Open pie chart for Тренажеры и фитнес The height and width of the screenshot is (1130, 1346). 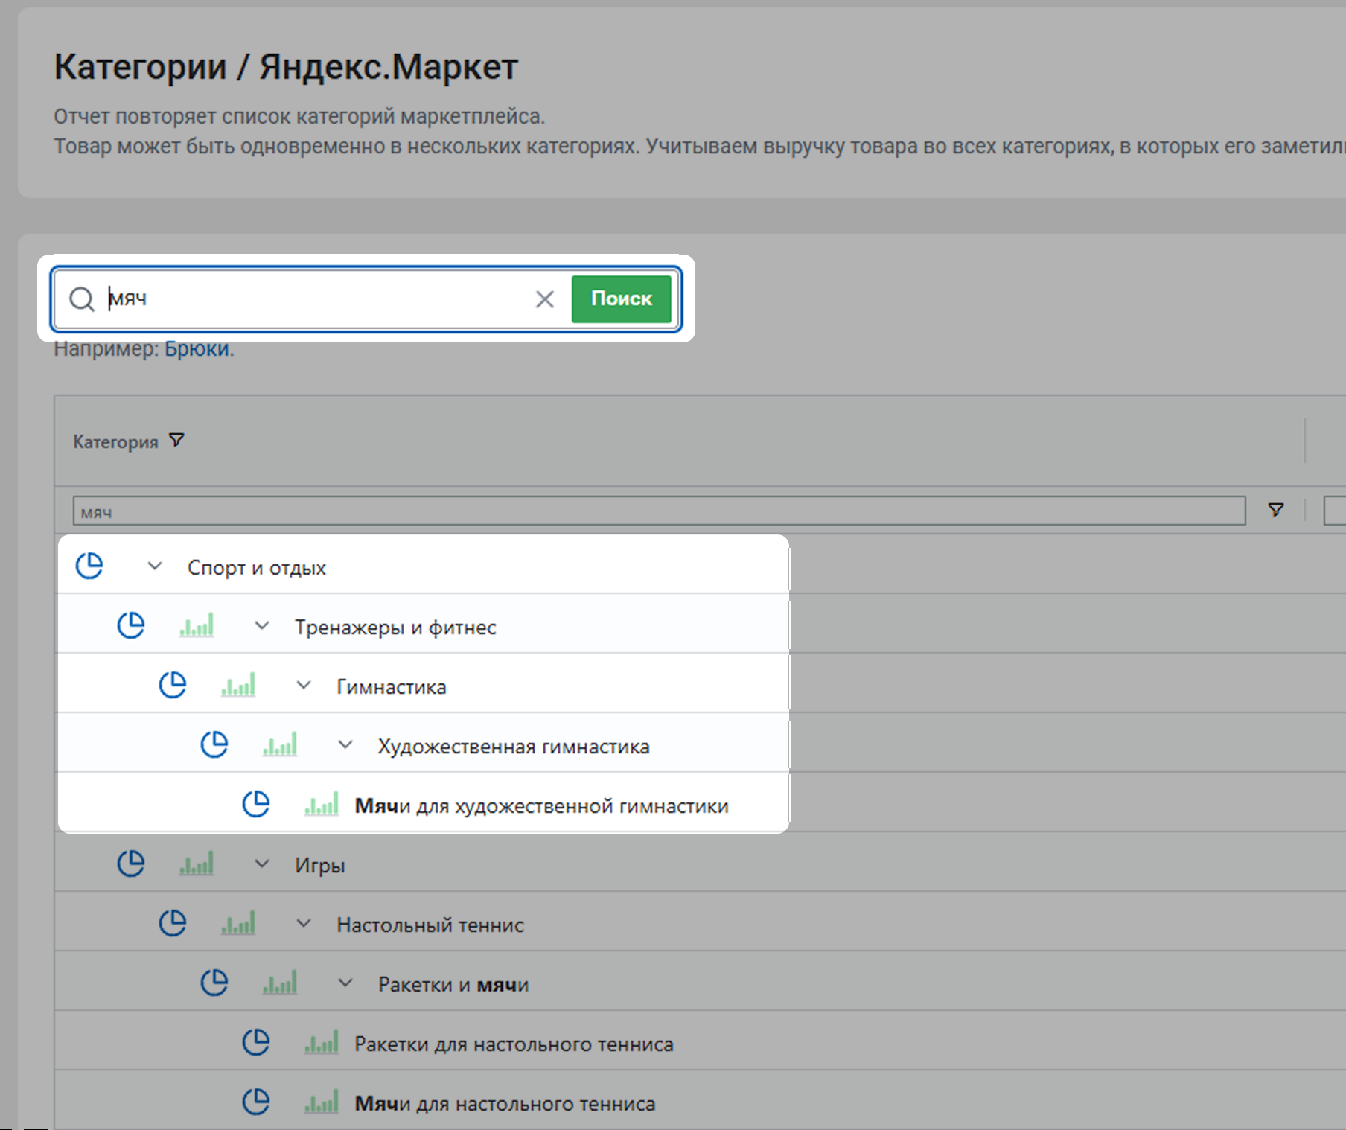pos(131,625)
